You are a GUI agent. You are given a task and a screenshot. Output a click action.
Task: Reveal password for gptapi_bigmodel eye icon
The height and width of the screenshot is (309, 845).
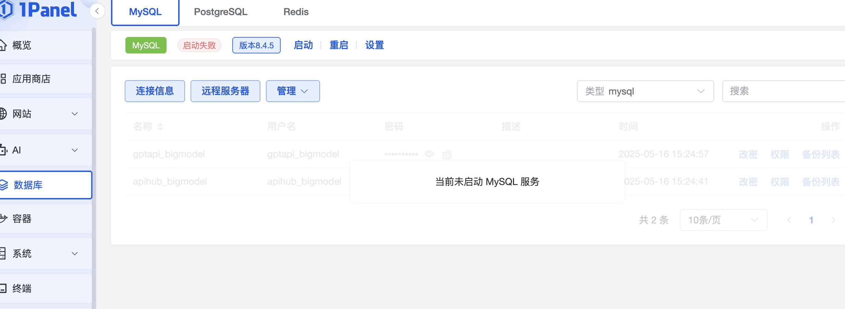pyautogui.click(x=429, y=154)
